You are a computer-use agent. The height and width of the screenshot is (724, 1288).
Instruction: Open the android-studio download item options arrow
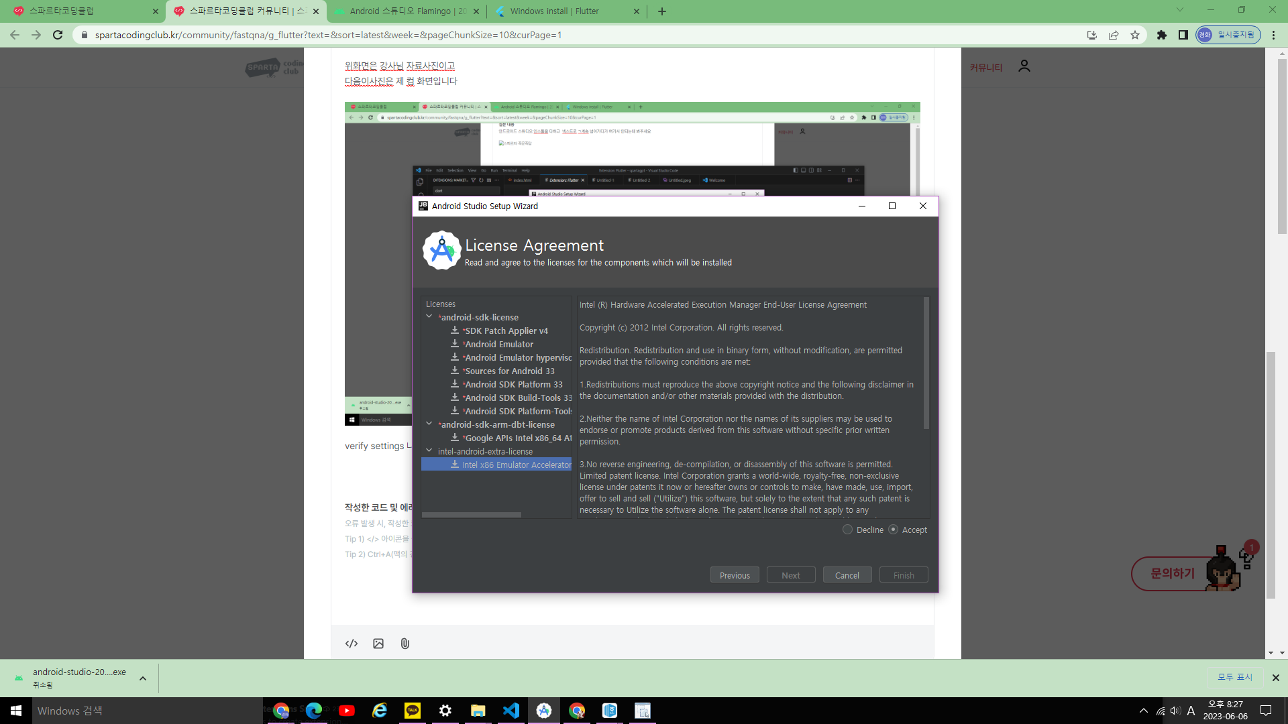tap(143, 678)
